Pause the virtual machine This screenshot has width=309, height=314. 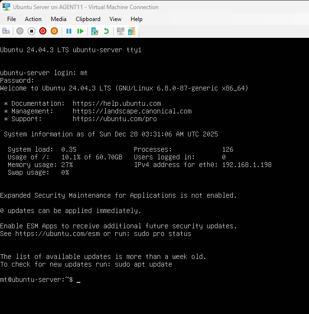[69, 31]
